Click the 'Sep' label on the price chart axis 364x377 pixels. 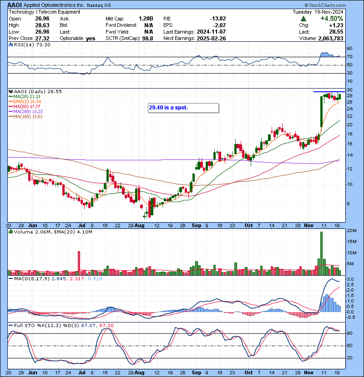pyautogui.click(x=197, y=226)
